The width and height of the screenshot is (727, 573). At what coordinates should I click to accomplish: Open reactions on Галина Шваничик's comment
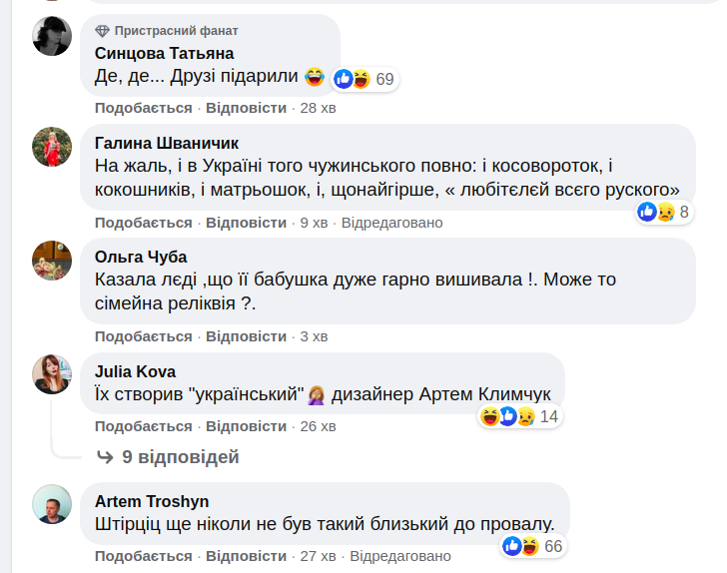(x=656, y=212)
